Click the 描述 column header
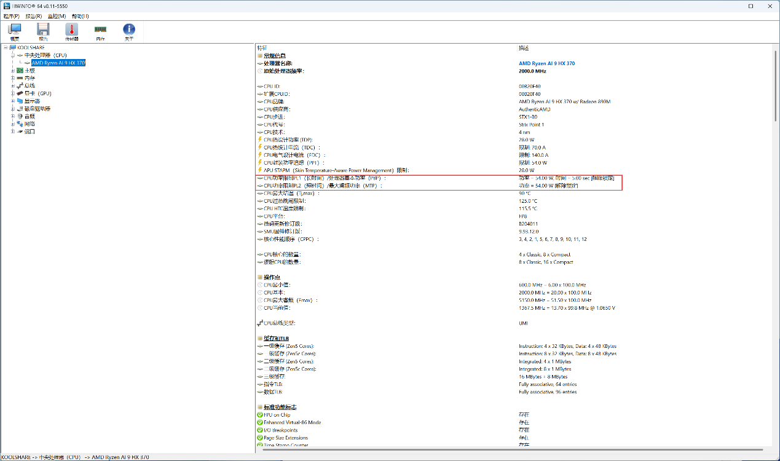This screenshot has width=780, height=461. [x=523, y=47]
